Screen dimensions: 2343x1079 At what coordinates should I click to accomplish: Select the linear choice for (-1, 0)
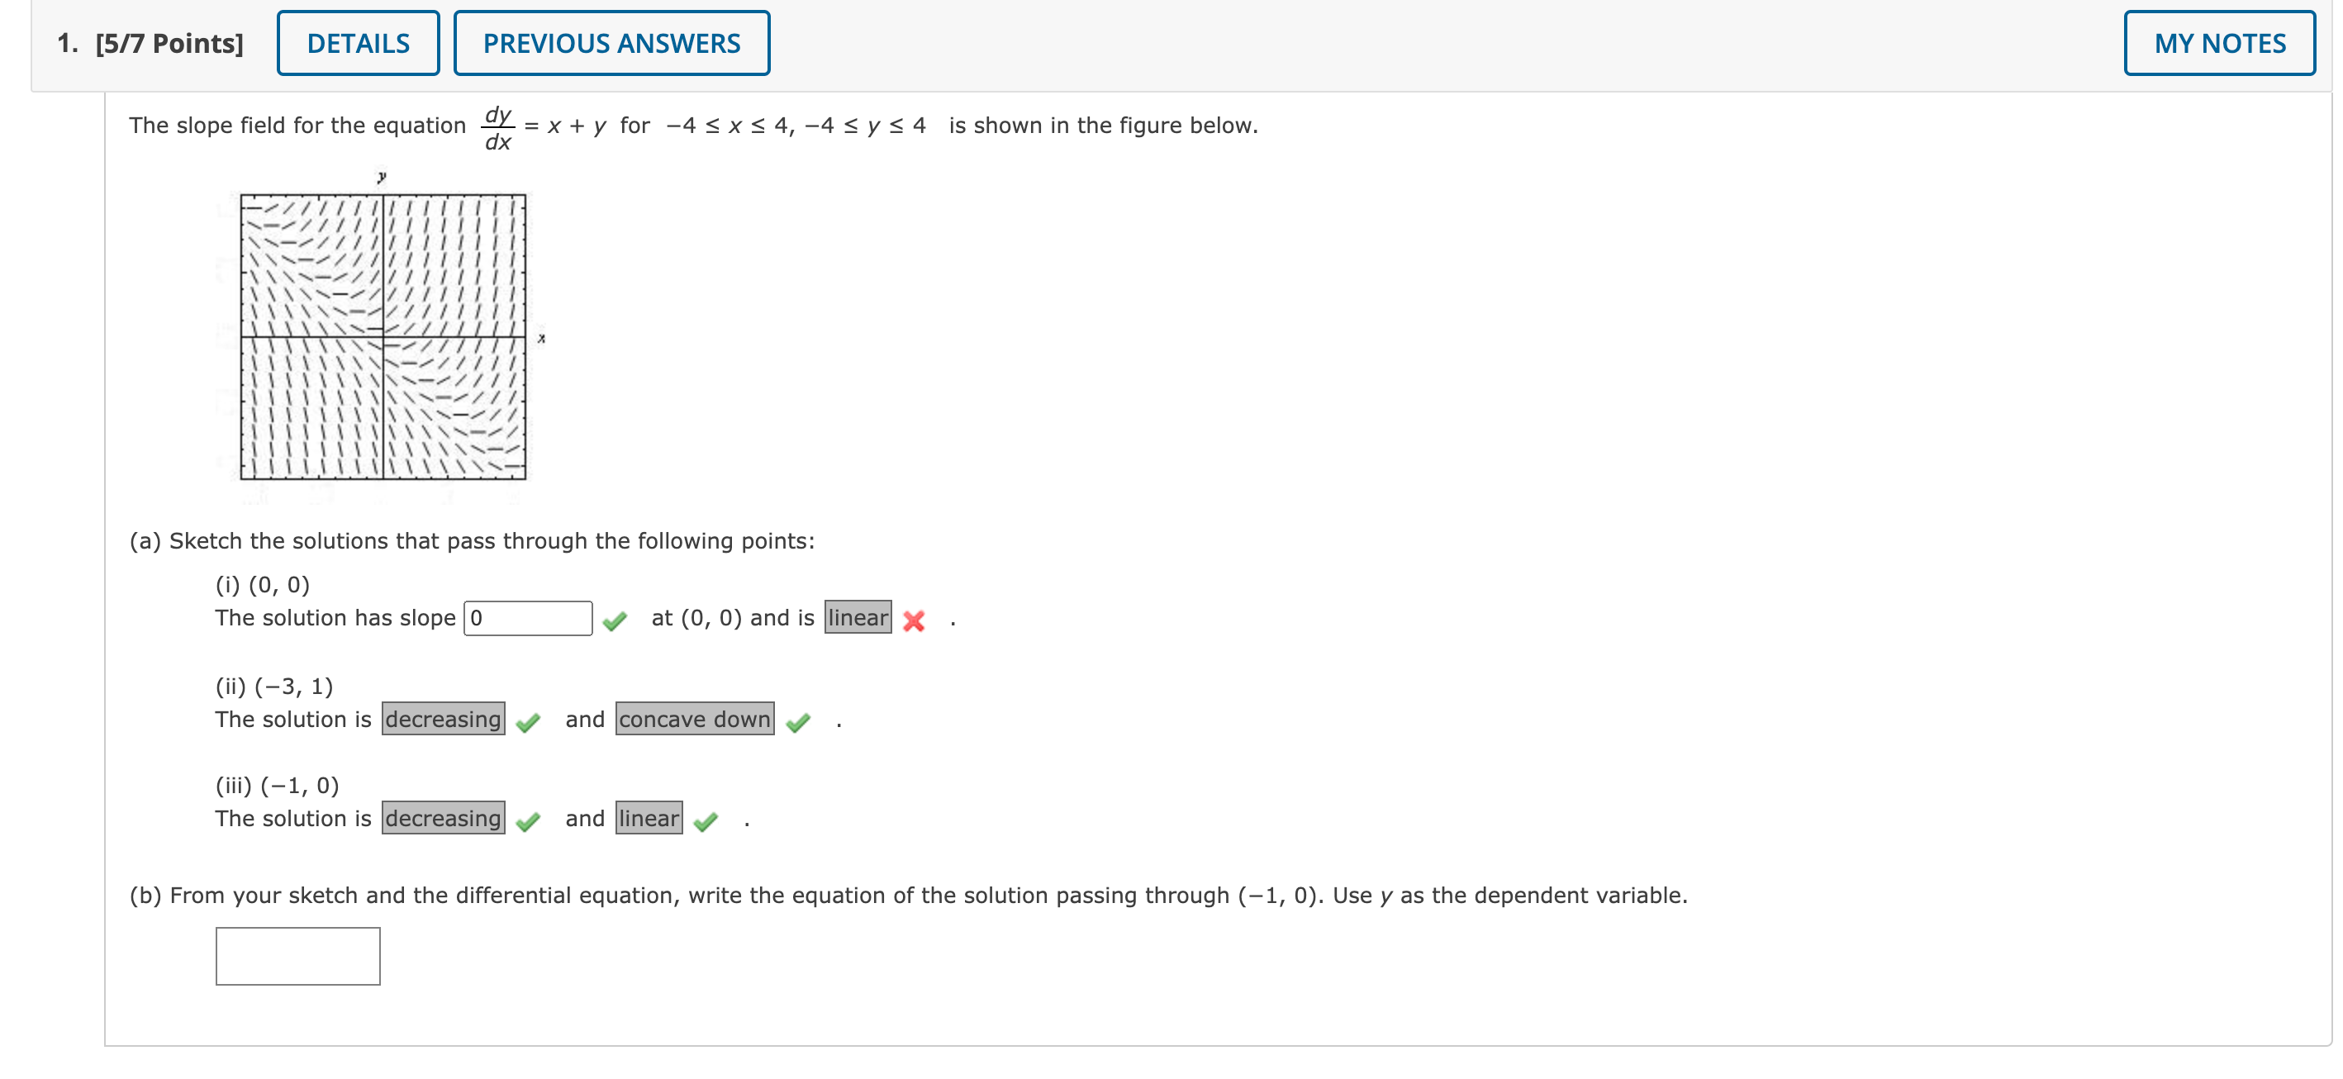pyautogui.click(x=649, y=819)
